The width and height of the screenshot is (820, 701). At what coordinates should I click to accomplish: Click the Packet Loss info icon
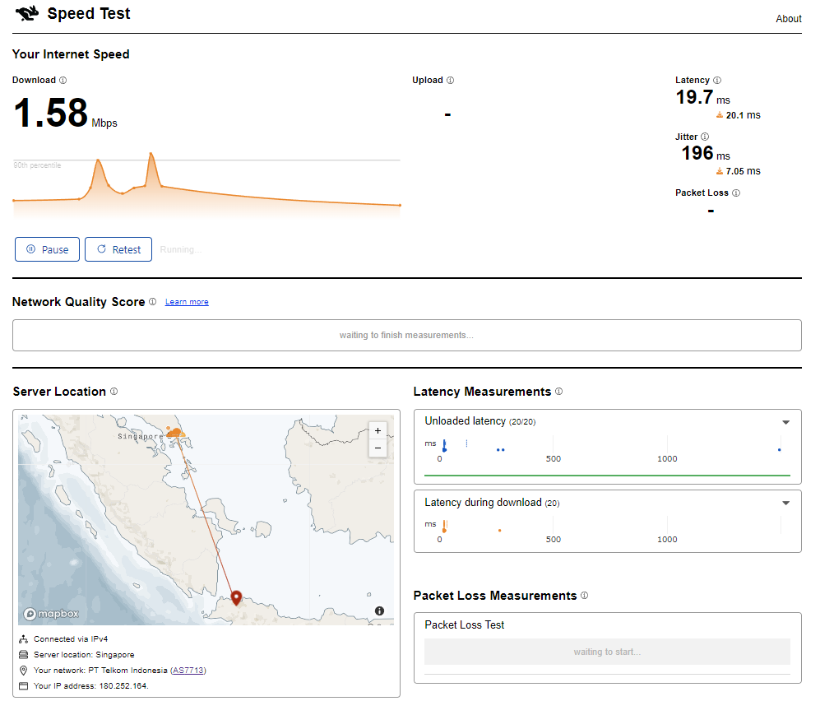tap(736, 193)
